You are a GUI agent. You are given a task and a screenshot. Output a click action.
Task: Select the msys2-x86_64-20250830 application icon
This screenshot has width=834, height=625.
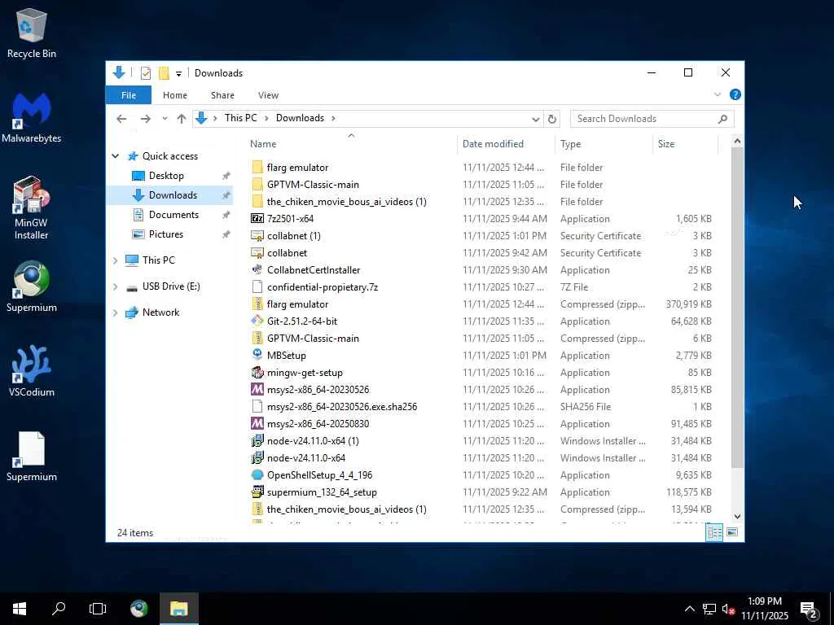(257, 423)
